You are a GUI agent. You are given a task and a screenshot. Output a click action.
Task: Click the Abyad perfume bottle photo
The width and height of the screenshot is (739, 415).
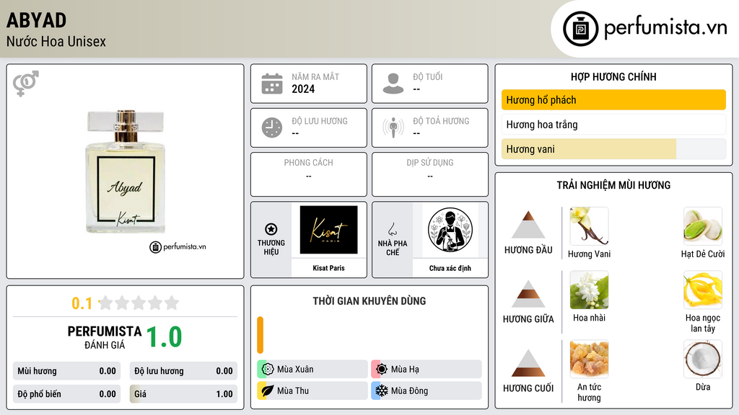pos(126,171)
